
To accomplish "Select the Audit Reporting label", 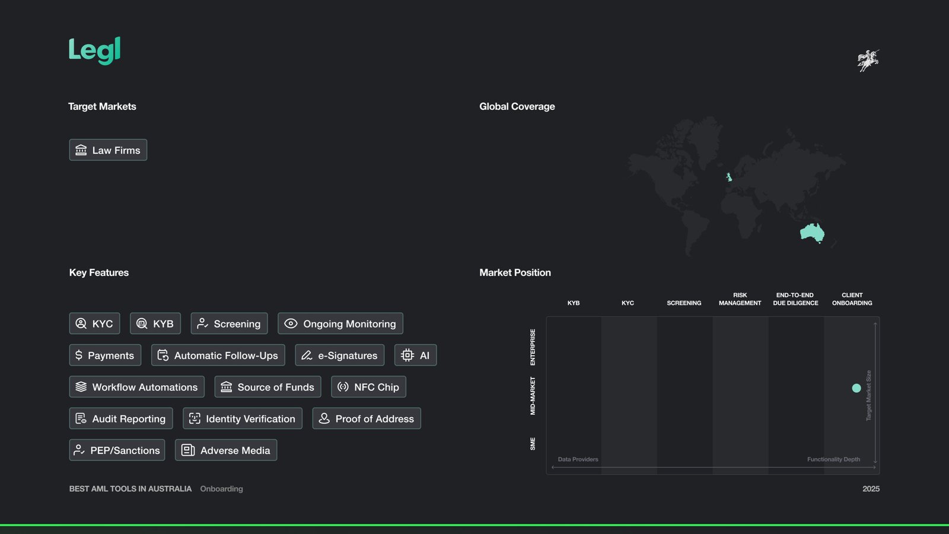I will pos(129,419).
